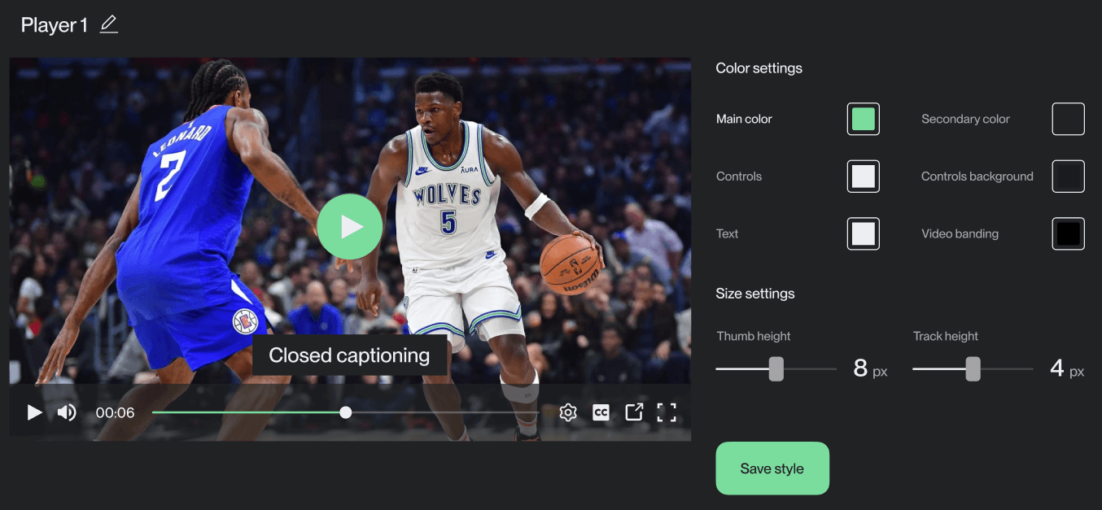Click the Secondary color label
The image size is (1102, 510).
pyautogui.click(x=965, y=119)
